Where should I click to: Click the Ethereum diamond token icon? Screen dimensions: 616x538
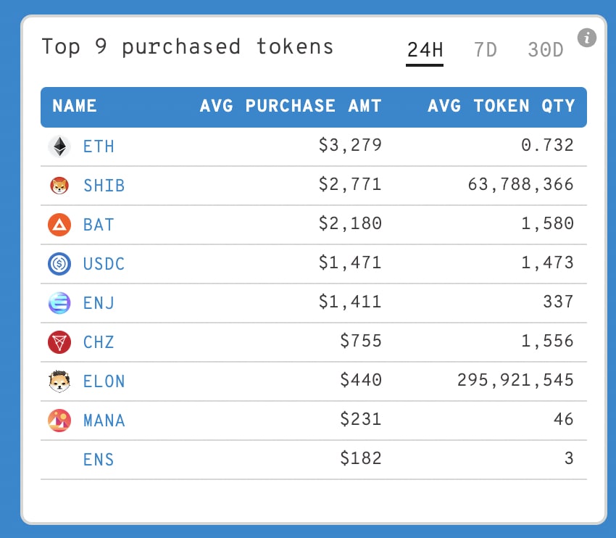(59, 146)
